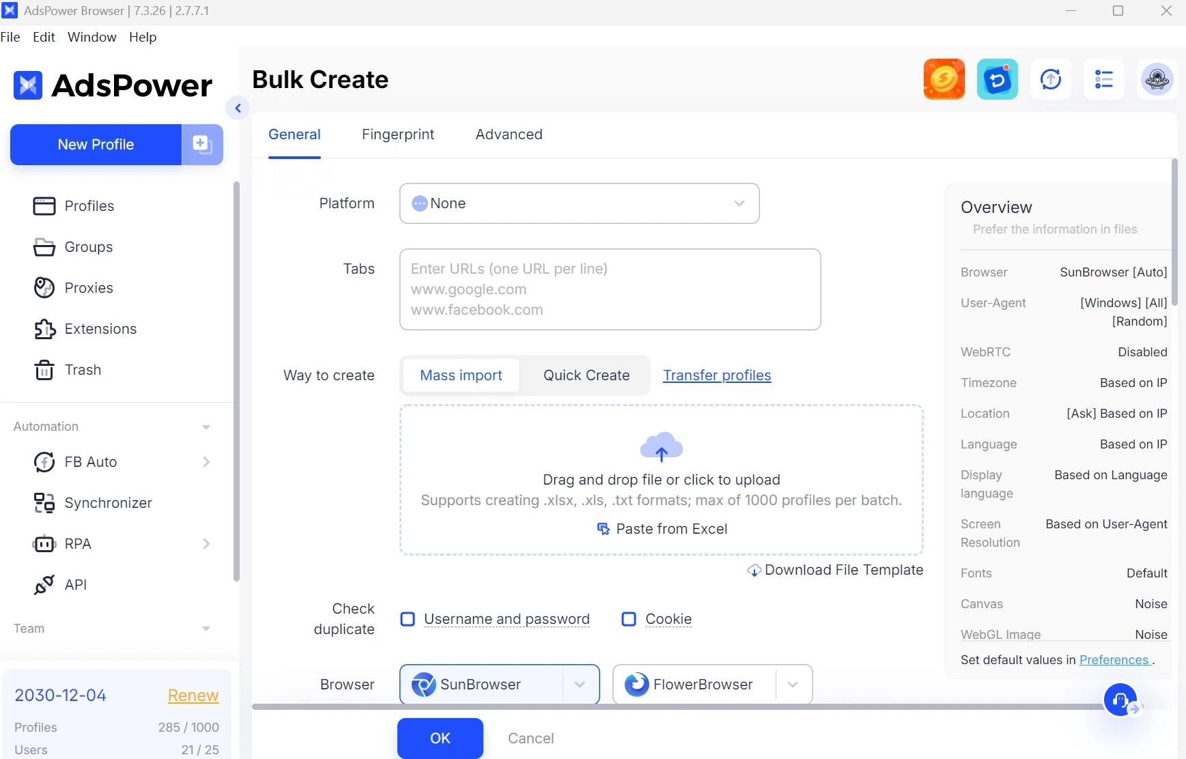Click the main form vertical scrollbar
Image resolution: width=1186 pixels, height=759 pixels.
coord(1174,232)
